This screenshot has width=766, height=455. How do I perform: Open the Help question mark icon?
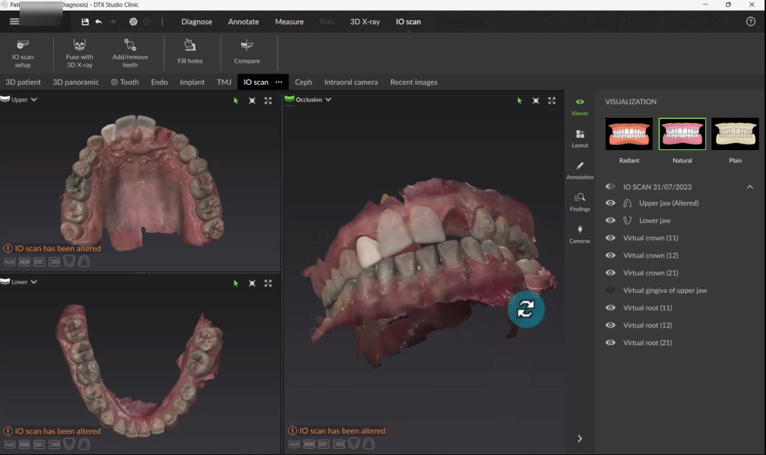(751, 21)
